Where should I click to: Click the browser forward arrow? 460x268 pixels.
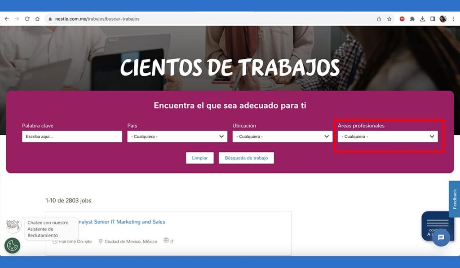pos(17,19)
